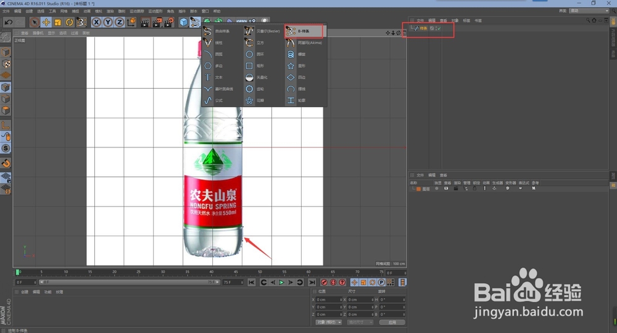Click the H rotation 0° field
Screen dimensions: 617x333
coord(392,300)
